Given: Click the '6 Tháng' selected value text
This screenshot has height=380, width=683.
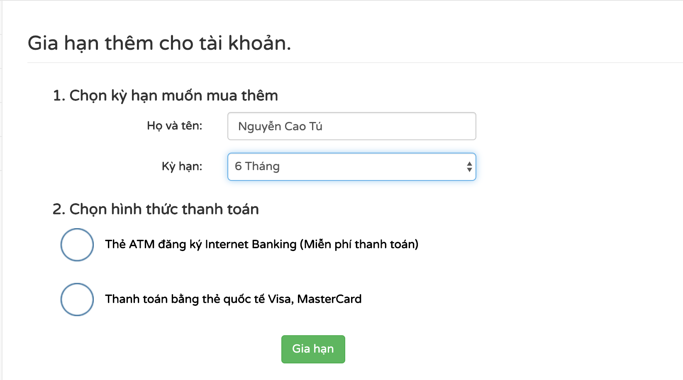Looking at the screenshot, I should tap(257, 166).
